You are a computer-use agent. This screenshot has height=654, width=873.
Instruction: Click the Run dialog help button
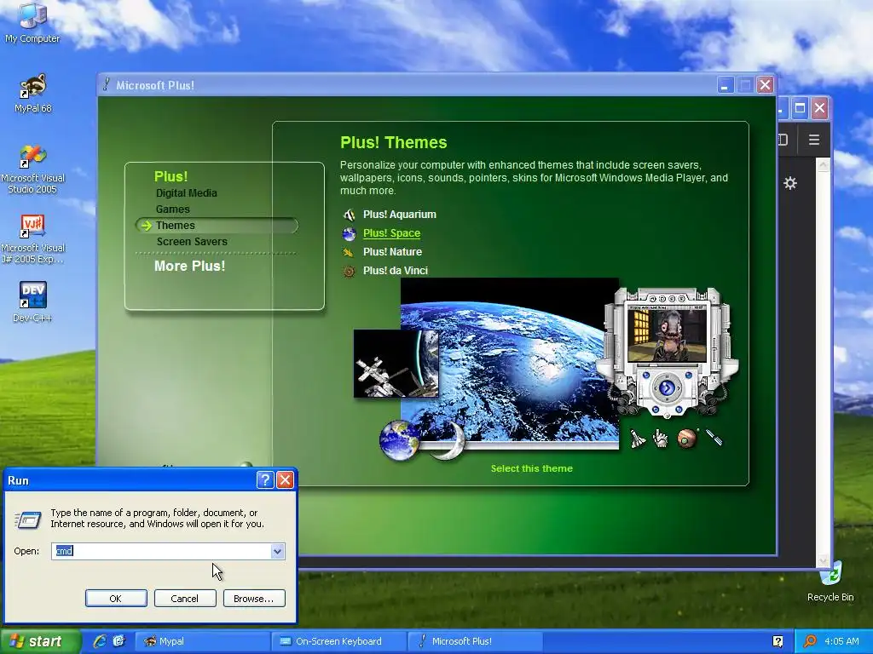pos(265,480)
